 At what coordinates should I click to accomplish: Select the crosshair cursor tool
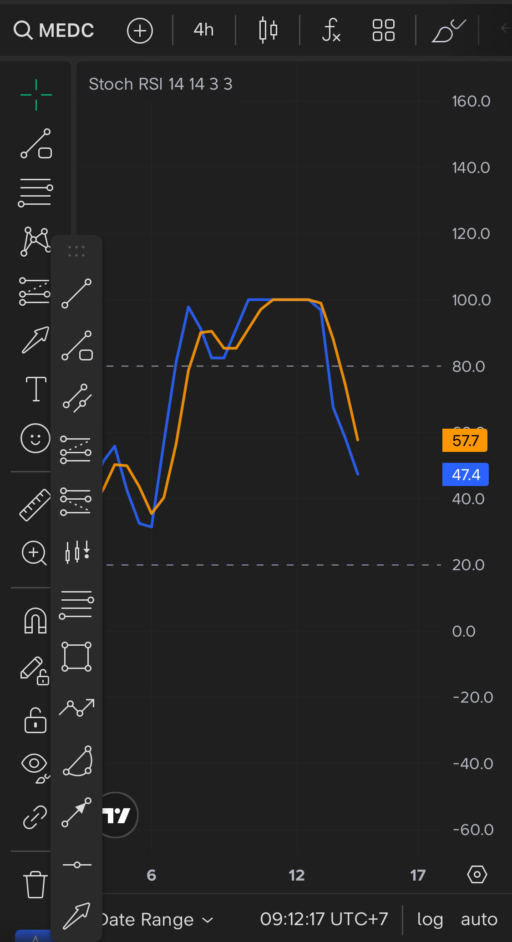point(36,95)
